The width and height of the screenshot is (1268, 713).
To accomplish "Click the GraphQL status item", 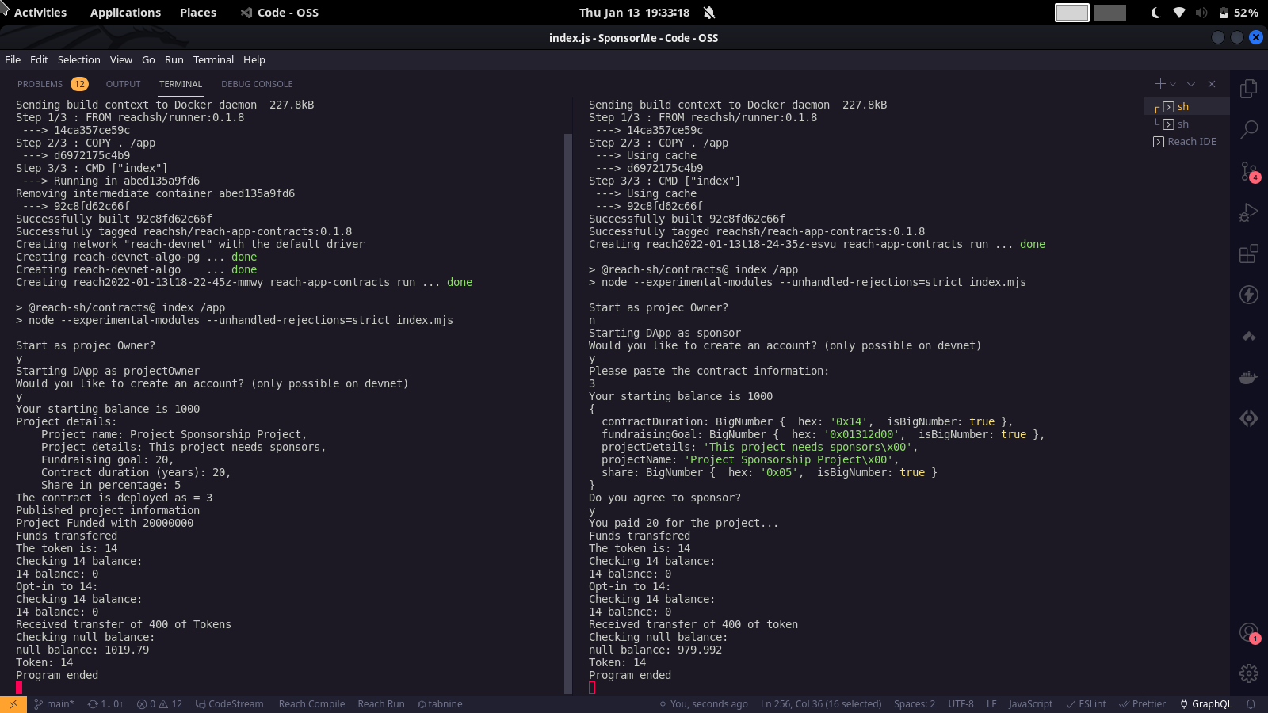I will (x=1205, y=704).
